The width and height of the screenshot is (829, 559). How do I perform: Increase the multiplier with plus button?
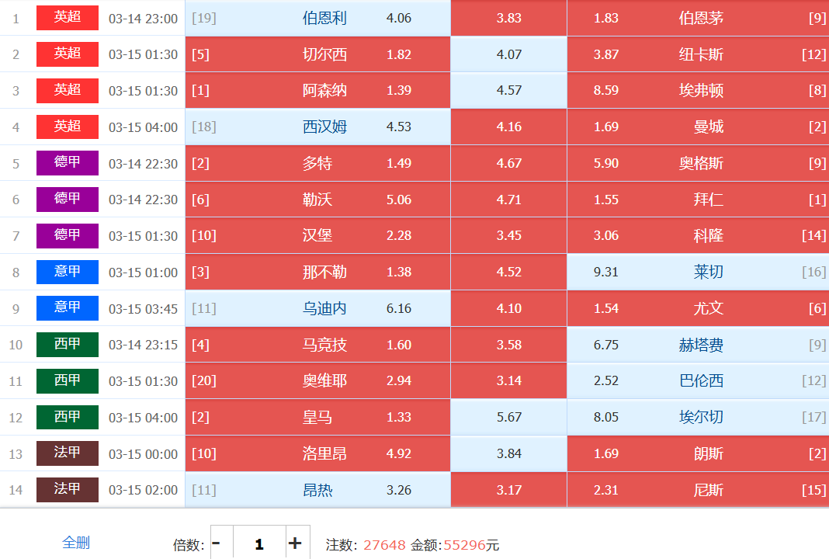click(295, 543)
